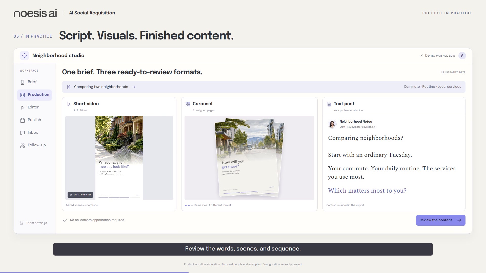486x273 pixels.
Task: Click the Production grid icon in the sidebar
Action: click(23, 95)
